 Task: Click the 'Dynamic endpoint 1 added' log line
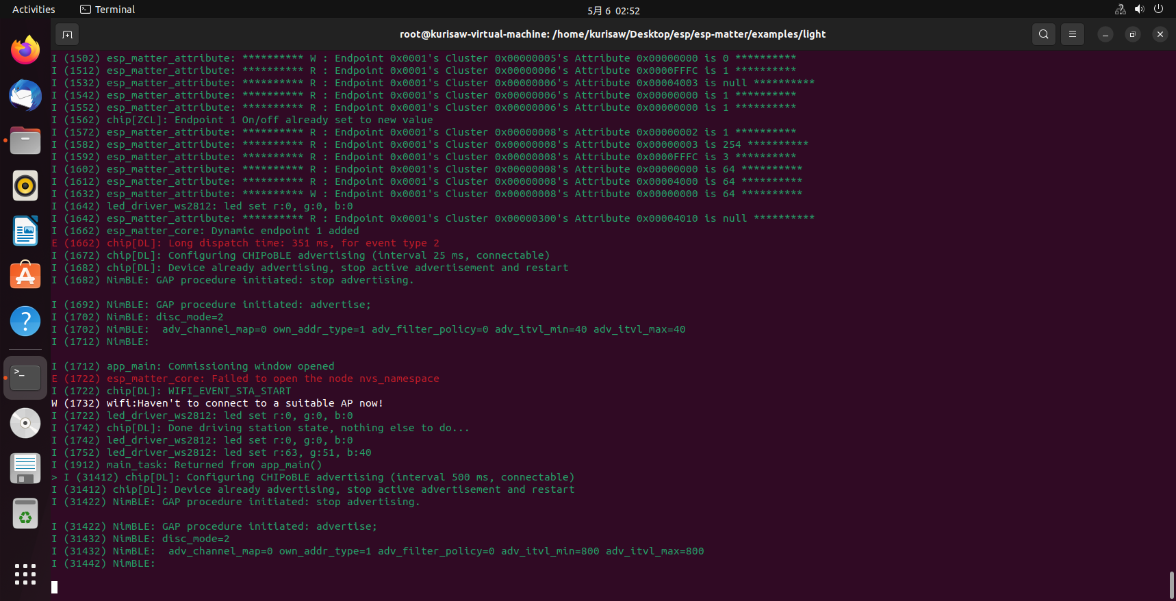coord(205,231)
